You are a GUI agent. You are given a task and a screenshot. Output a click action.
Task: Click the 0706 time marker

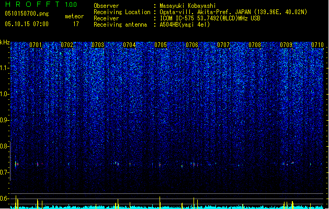click(192, 45)
